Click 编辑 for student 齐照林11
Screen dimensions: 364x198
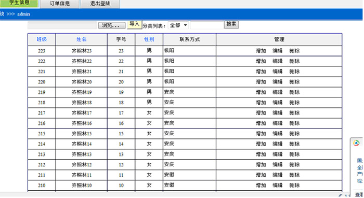point(277,175)
